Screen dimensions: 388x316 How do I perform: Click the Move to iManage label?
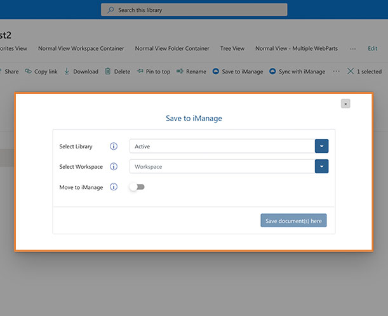81,187
